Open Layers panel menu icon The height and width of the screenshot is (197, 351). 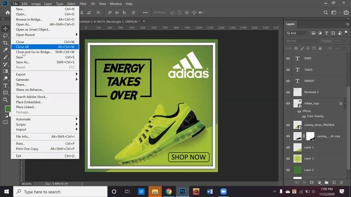[x=347, y=24]
